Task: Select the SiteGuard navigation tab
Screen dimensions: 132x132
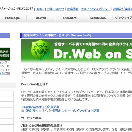Action: 70,18
